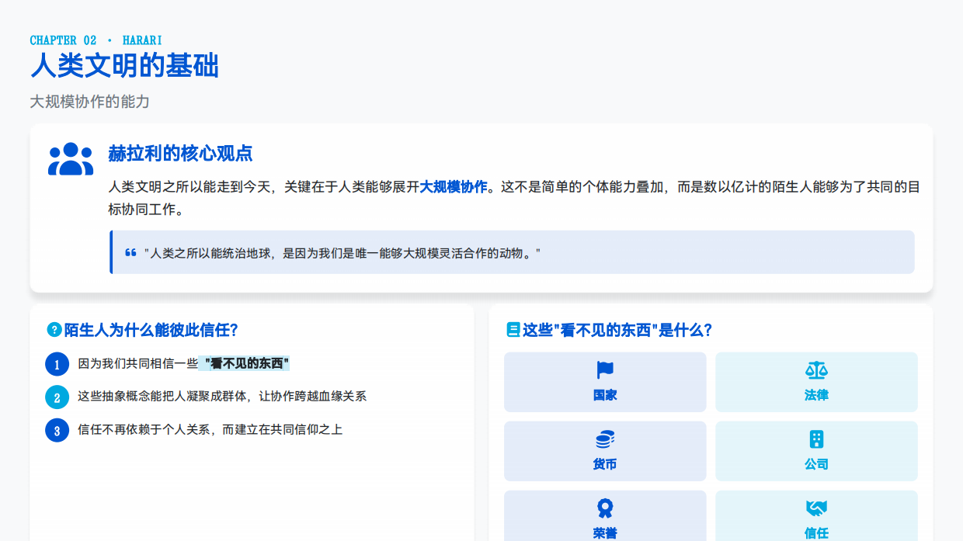Select the building icon for 公司
Image resolution: width=963 pixels, height=541 pixels.
816,439
